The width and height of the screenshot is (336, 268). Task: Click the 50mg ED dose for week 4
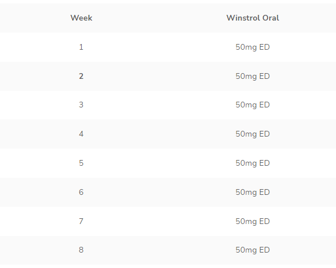(253, 134)
